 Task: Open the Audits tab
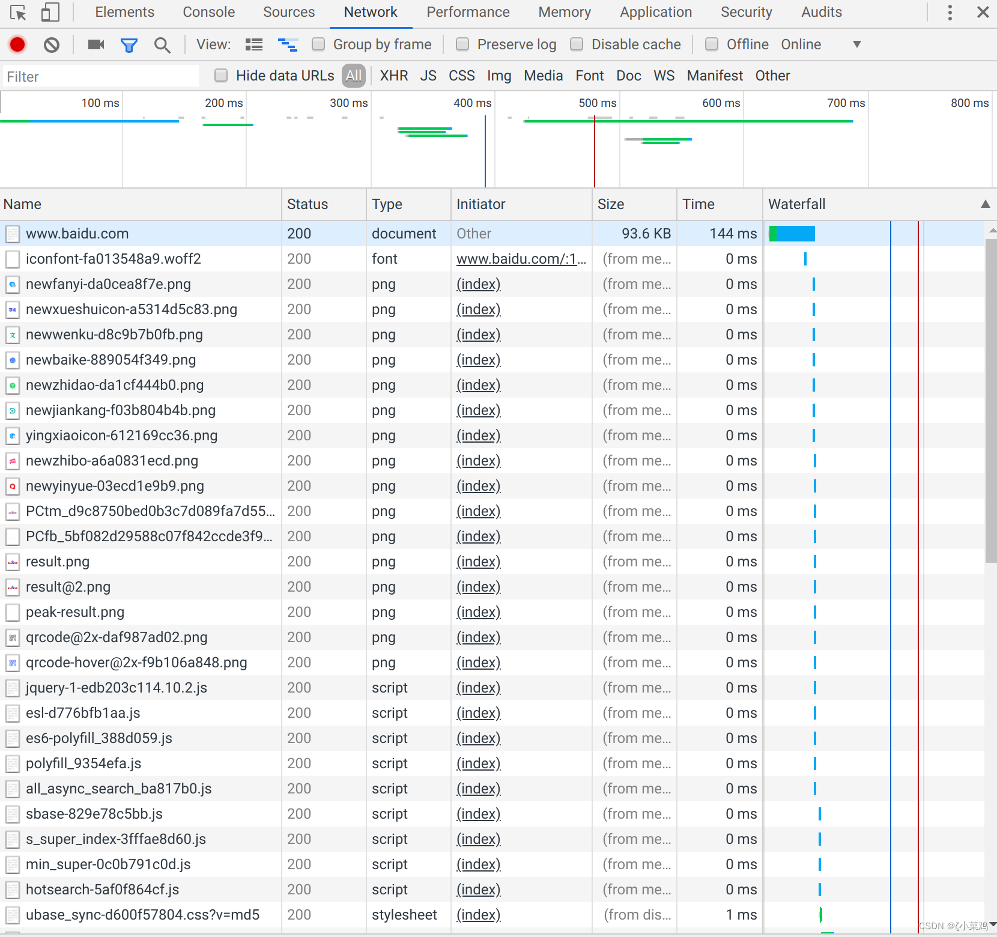point(822,12)
